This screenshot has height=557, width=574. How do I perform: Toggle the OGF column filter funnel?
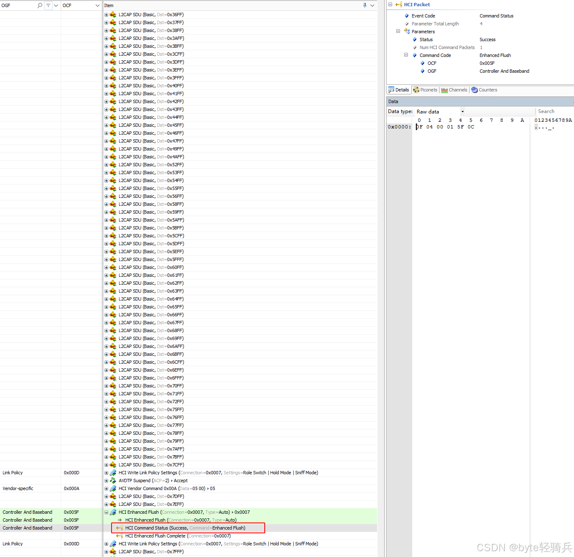pyautogui.click(x=48, y=5)
